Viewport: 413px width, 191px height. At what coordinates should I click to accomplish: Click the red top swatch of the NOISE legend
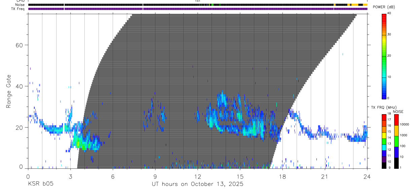click(x=396, y=120)
